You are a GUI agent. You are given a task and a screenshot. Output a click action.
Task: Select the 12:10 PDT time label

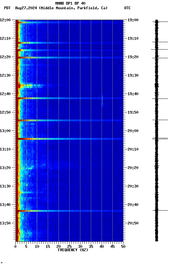point(5,38)
